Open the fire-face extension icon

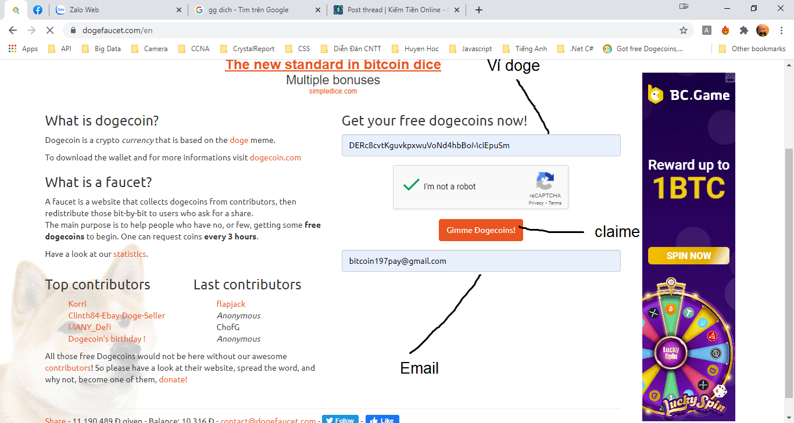pyautogui.click(x=725, y=30)
